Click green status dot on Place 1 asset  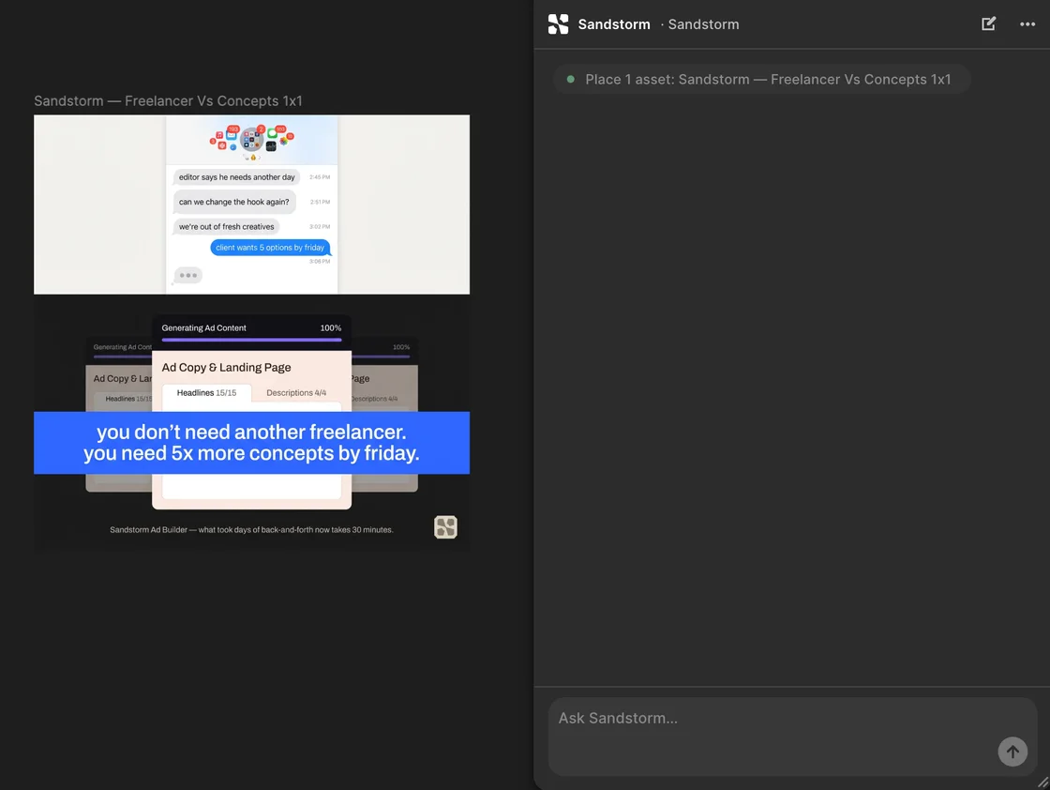(571, 79)
